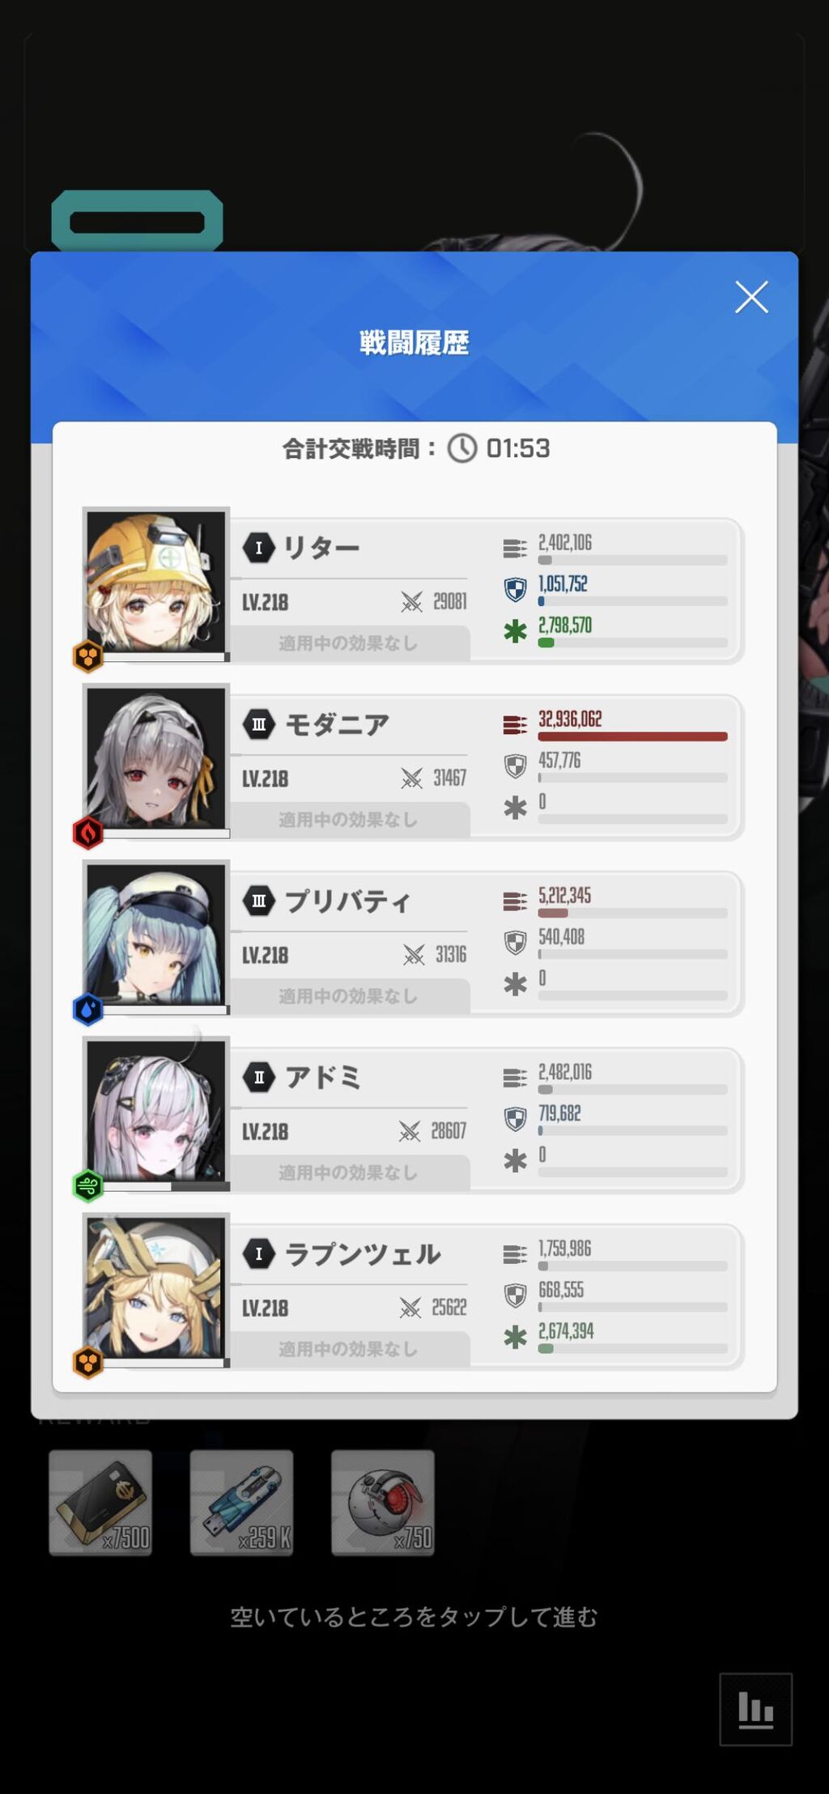Tap the プリバティ character portrait
Image resolution: width=829 pixels, height=1794 pixels.
click(156, 935)
